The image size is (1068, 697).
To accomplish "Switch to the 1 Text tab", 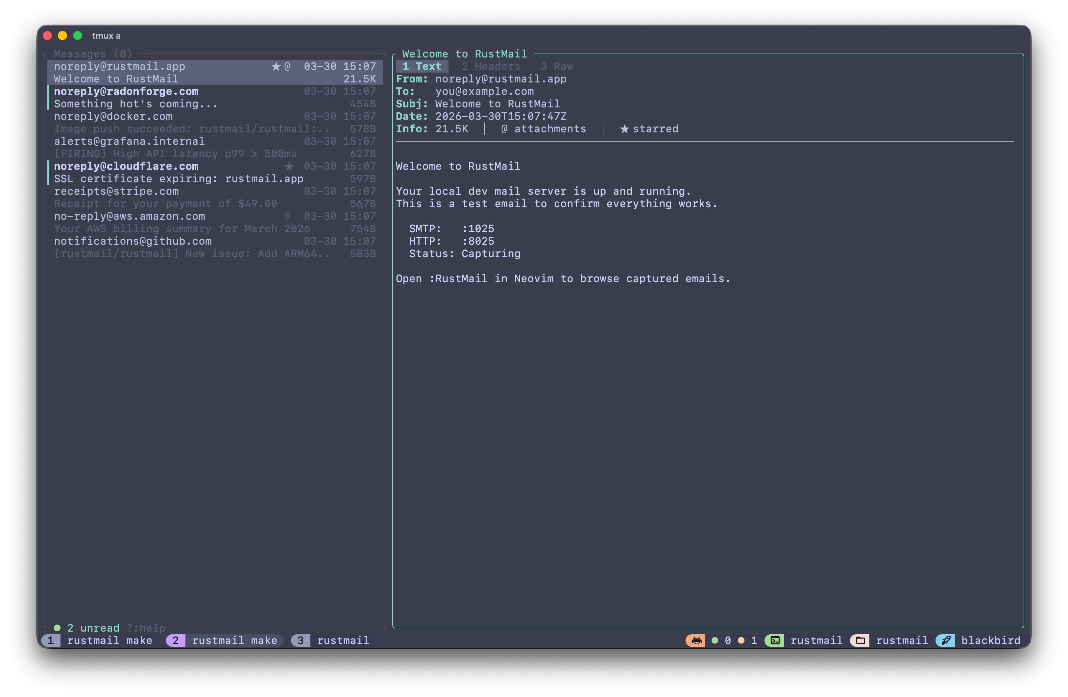I will coord(422,66).
